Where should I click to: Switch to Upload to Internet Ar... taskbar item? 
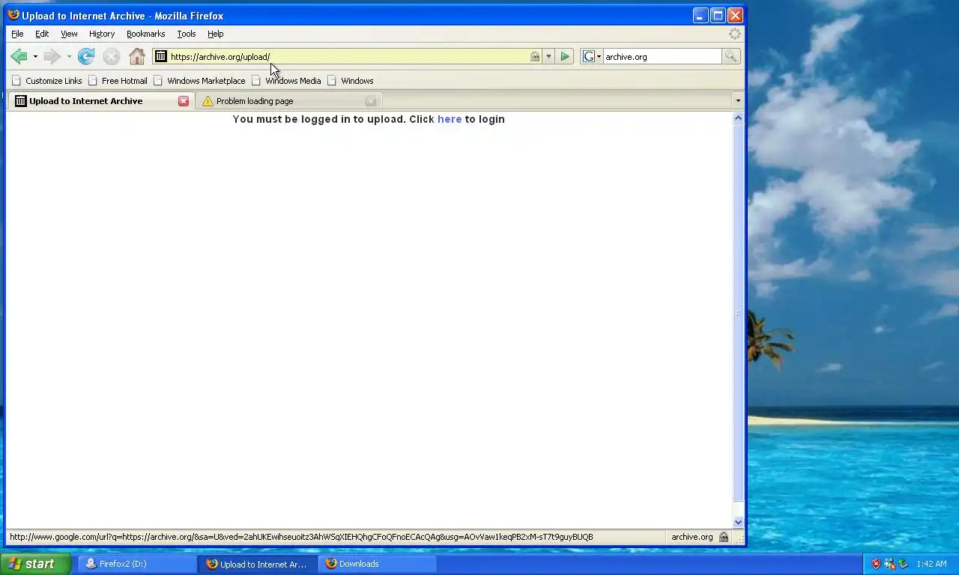click(258, 564)
